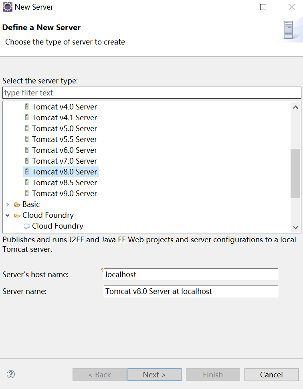Click the Tomcat v7.0 Server icon
This screenshot has width=303, height=389.
(x=27, y=161)
